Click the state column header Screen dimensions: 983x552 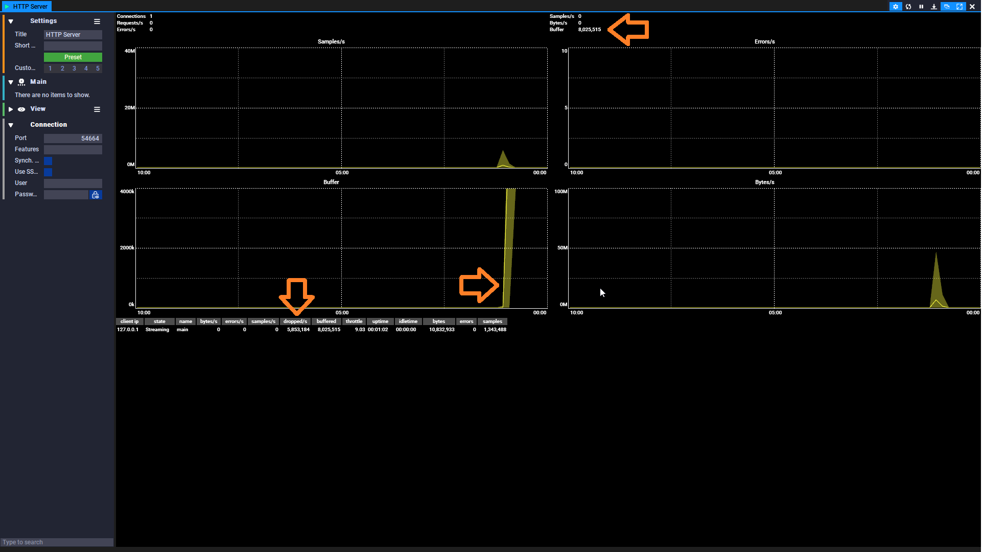click(x=160, y=322)
